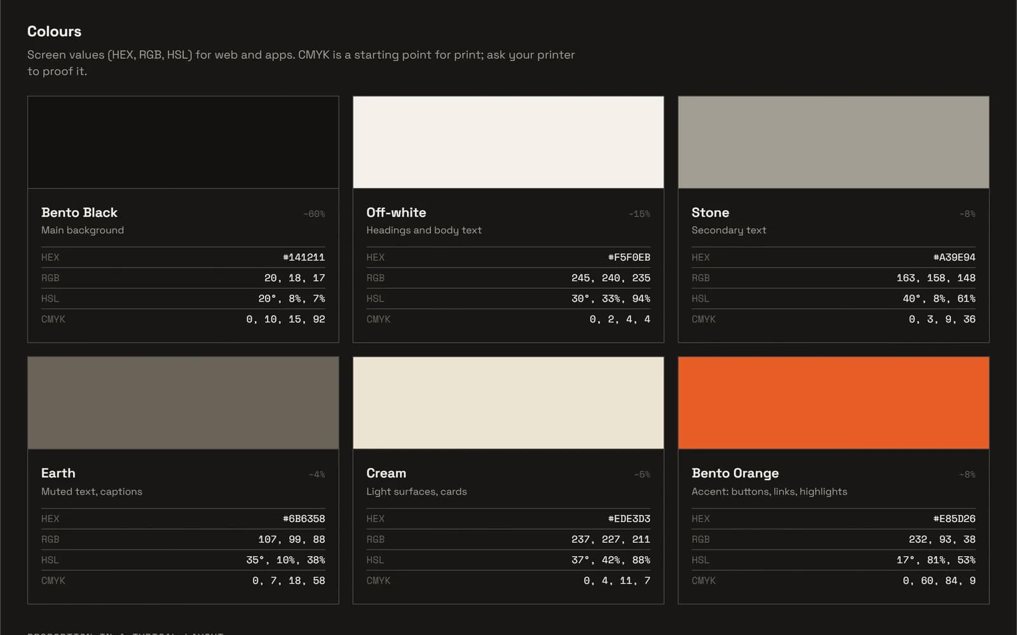1017x635 pixels.
Task: Click Off-white HSL value 30°, 33%, 94%
Action: point(611,298)
